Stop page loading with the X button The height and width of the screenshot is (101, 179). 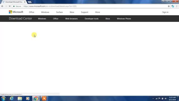click(10, 6)
